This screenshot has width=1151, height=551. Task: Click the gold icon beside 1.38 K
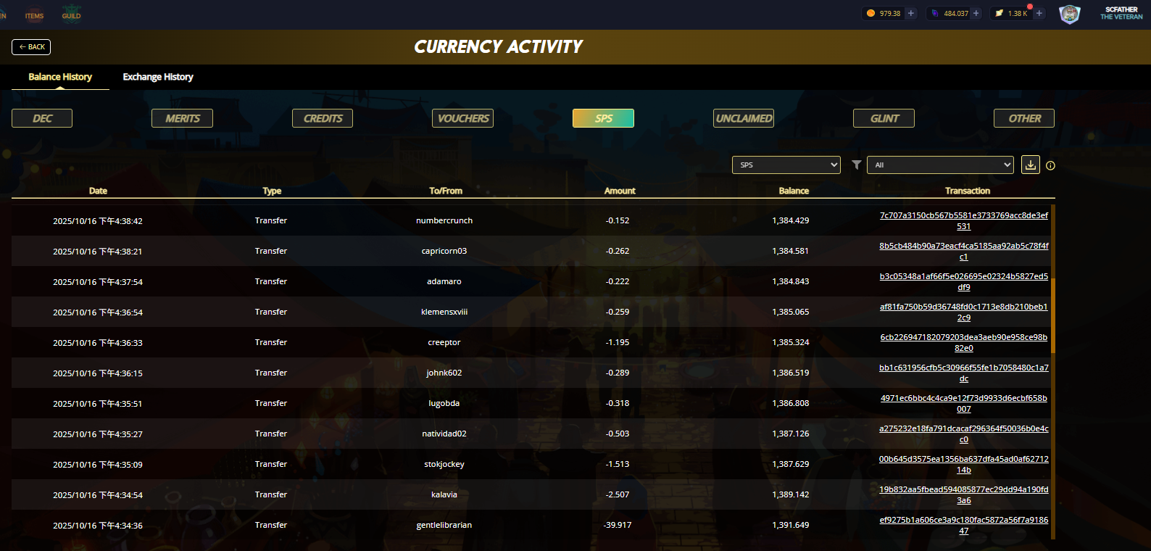pos(1000,13)
